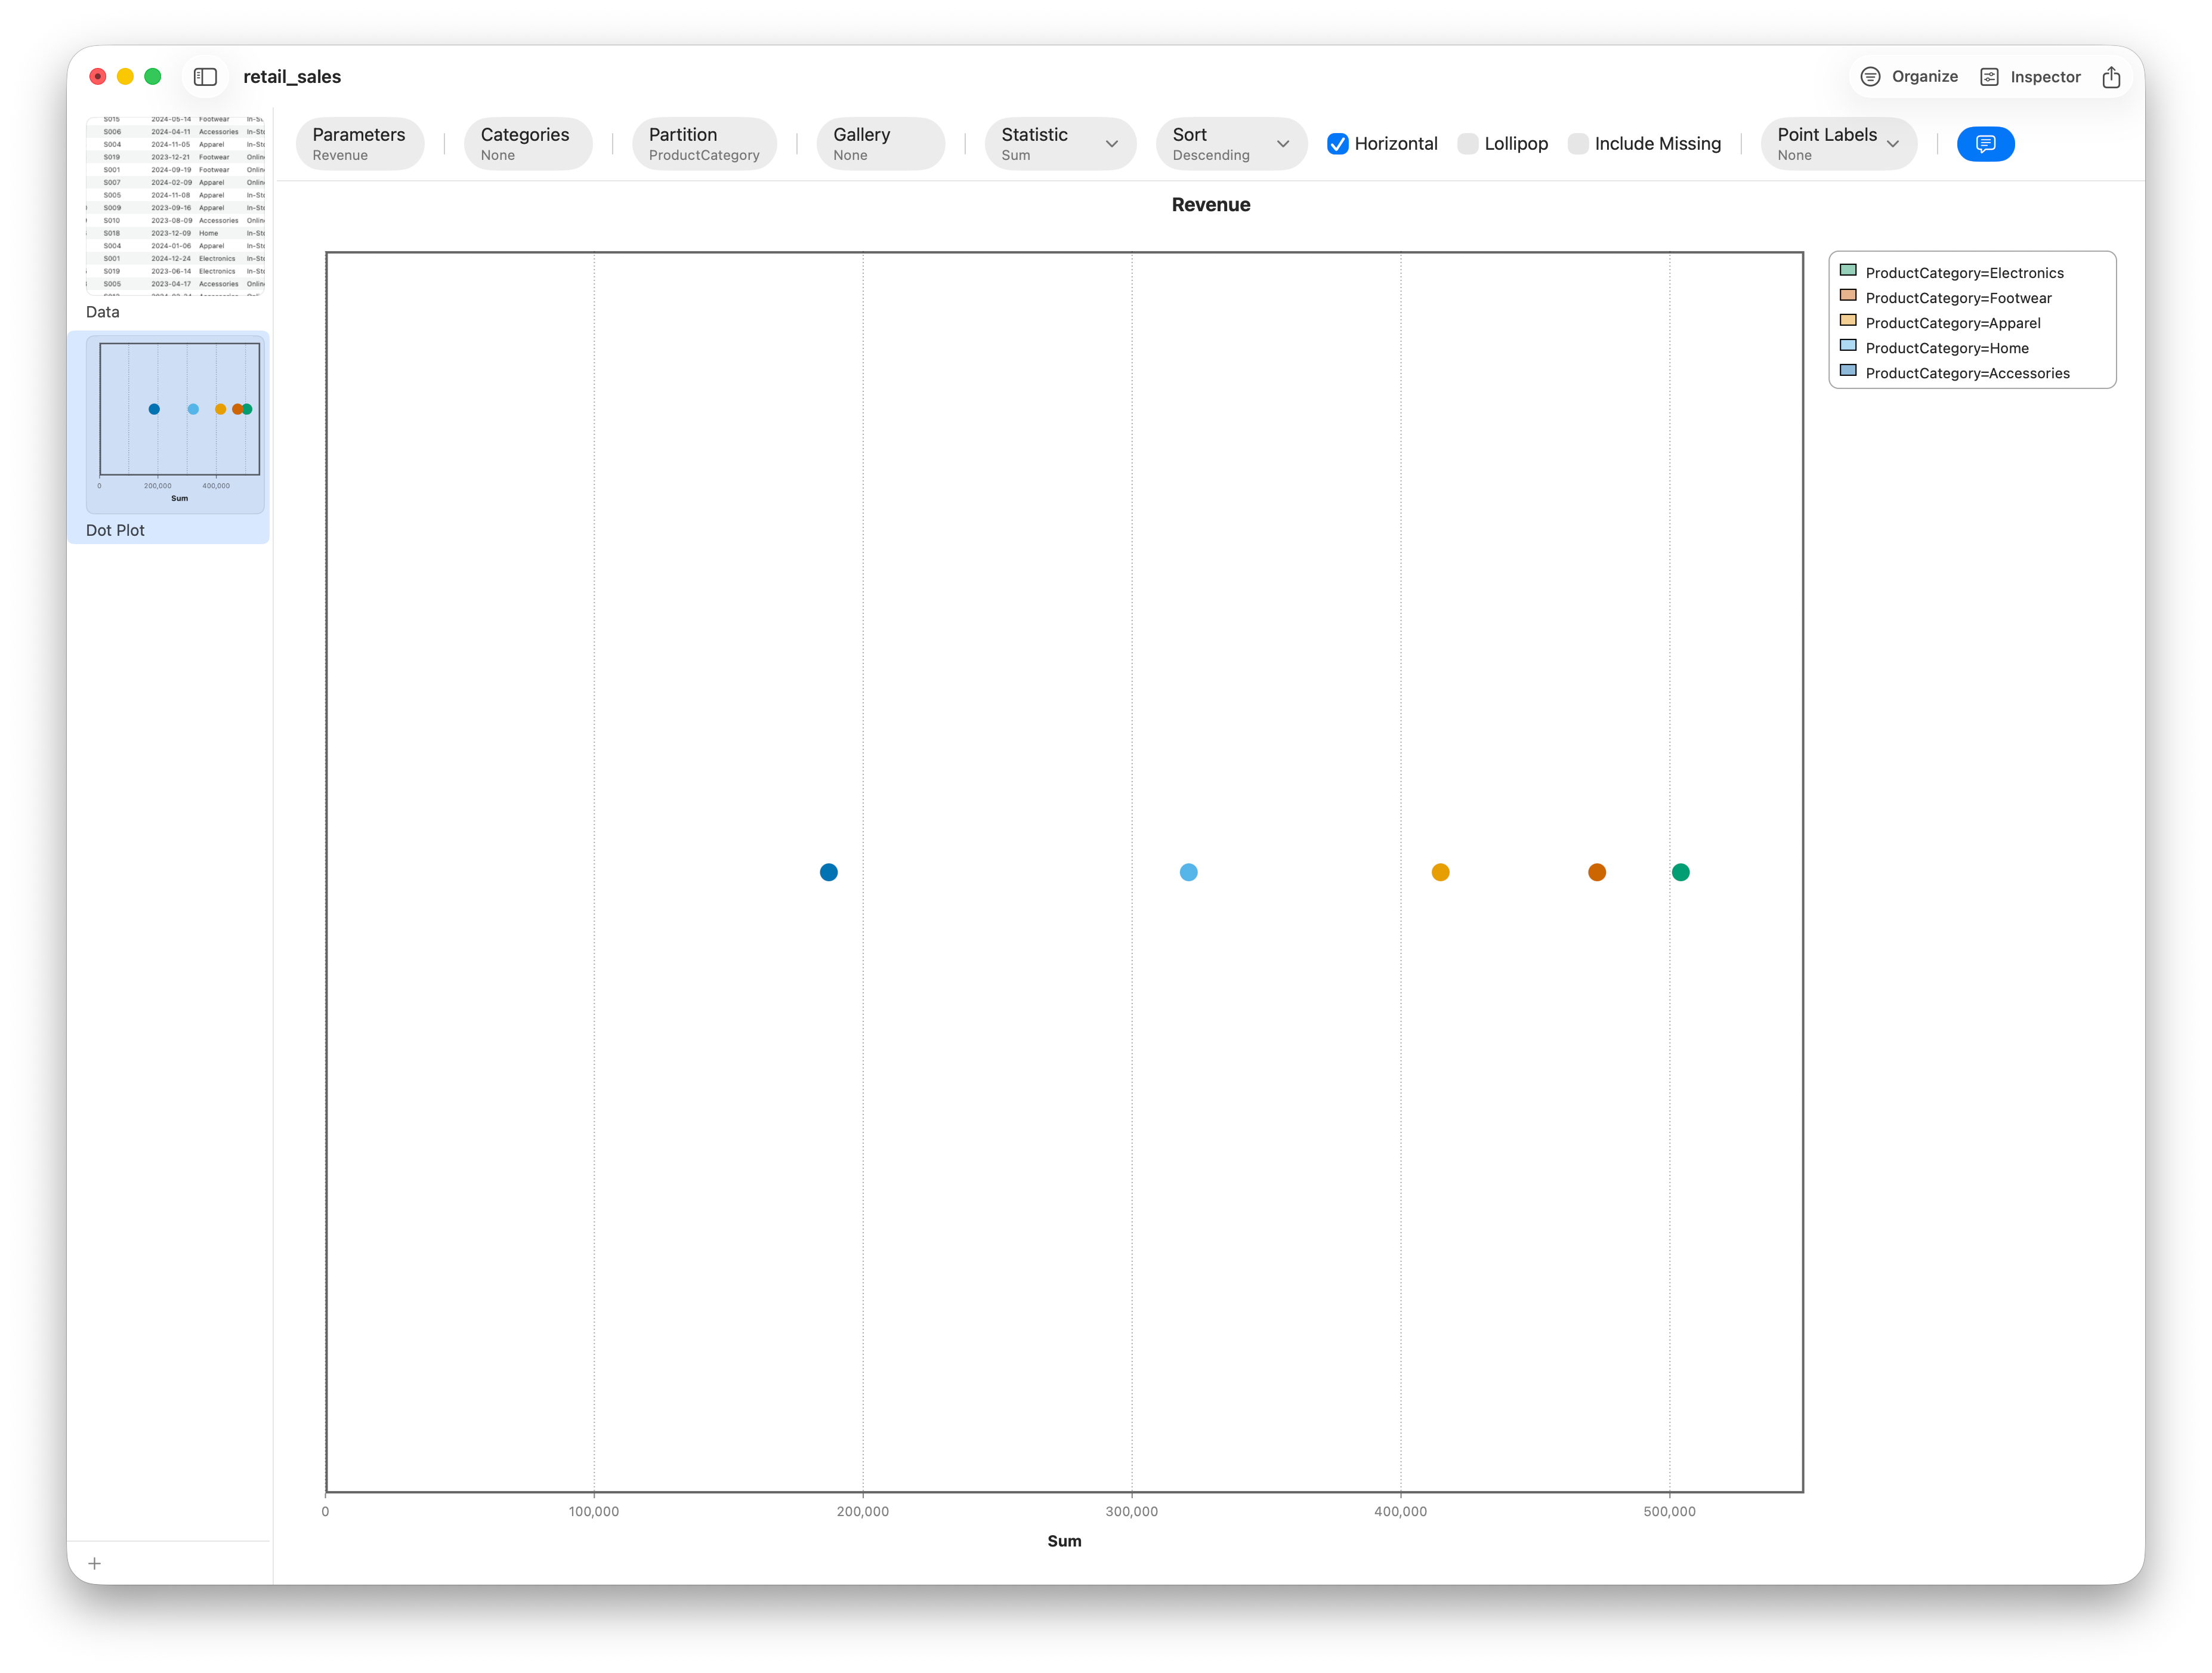The image size is (2212, 1673).
Task: Click the Footwear legend color swatch
Action: 1848,296
